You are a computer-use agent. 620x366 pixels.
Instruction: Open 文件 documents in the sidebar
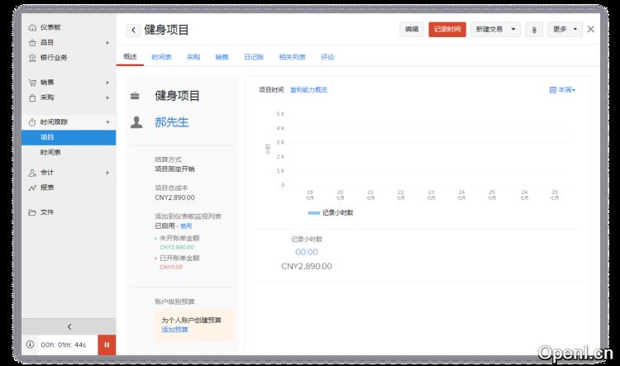click(x=47, y=212)
